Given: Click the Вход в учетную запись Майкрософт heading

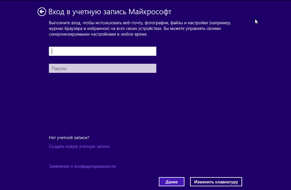Looking at the screenshot, I should point(110,12).
